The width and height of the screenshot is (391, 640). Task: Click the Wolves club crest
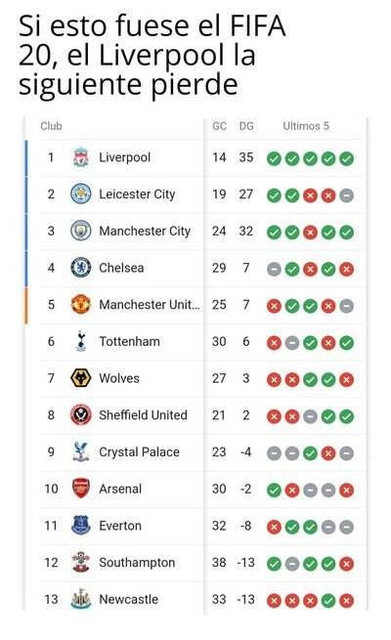[81, 378]
